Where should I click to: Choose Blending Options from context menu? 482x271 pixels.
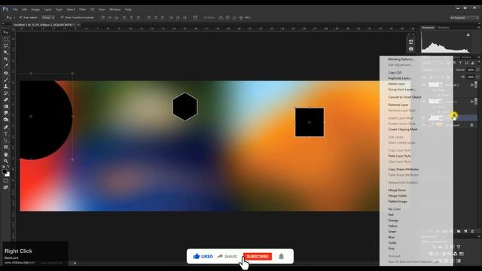[x=401, y=59]
